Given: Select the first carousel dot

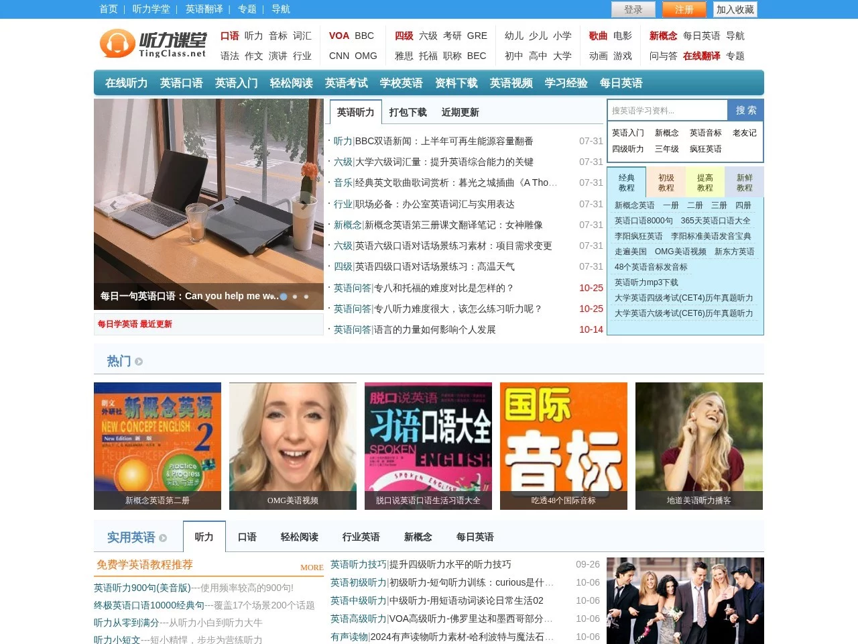Looking at the screenshot, I should (284, 297).
